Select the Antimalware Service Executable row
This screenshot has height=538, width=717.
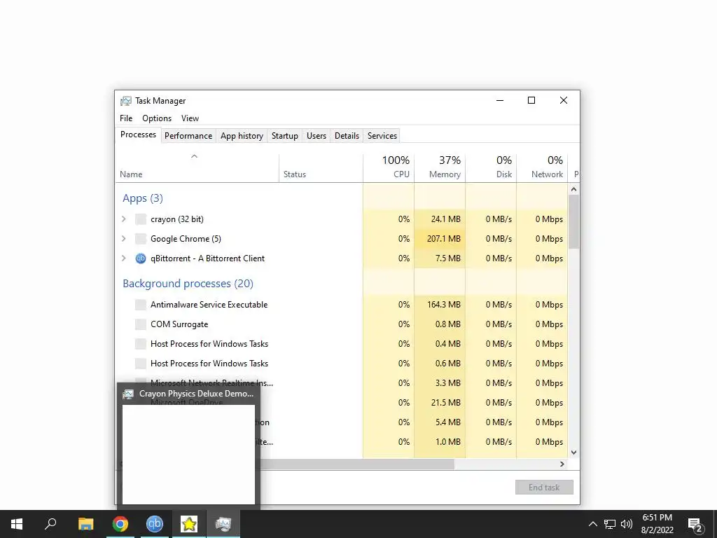[341, 305]
